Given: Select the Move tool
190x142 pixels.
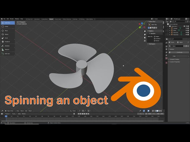Looking at the screenshot, I should pyautogui.click(x=8, y=31).
